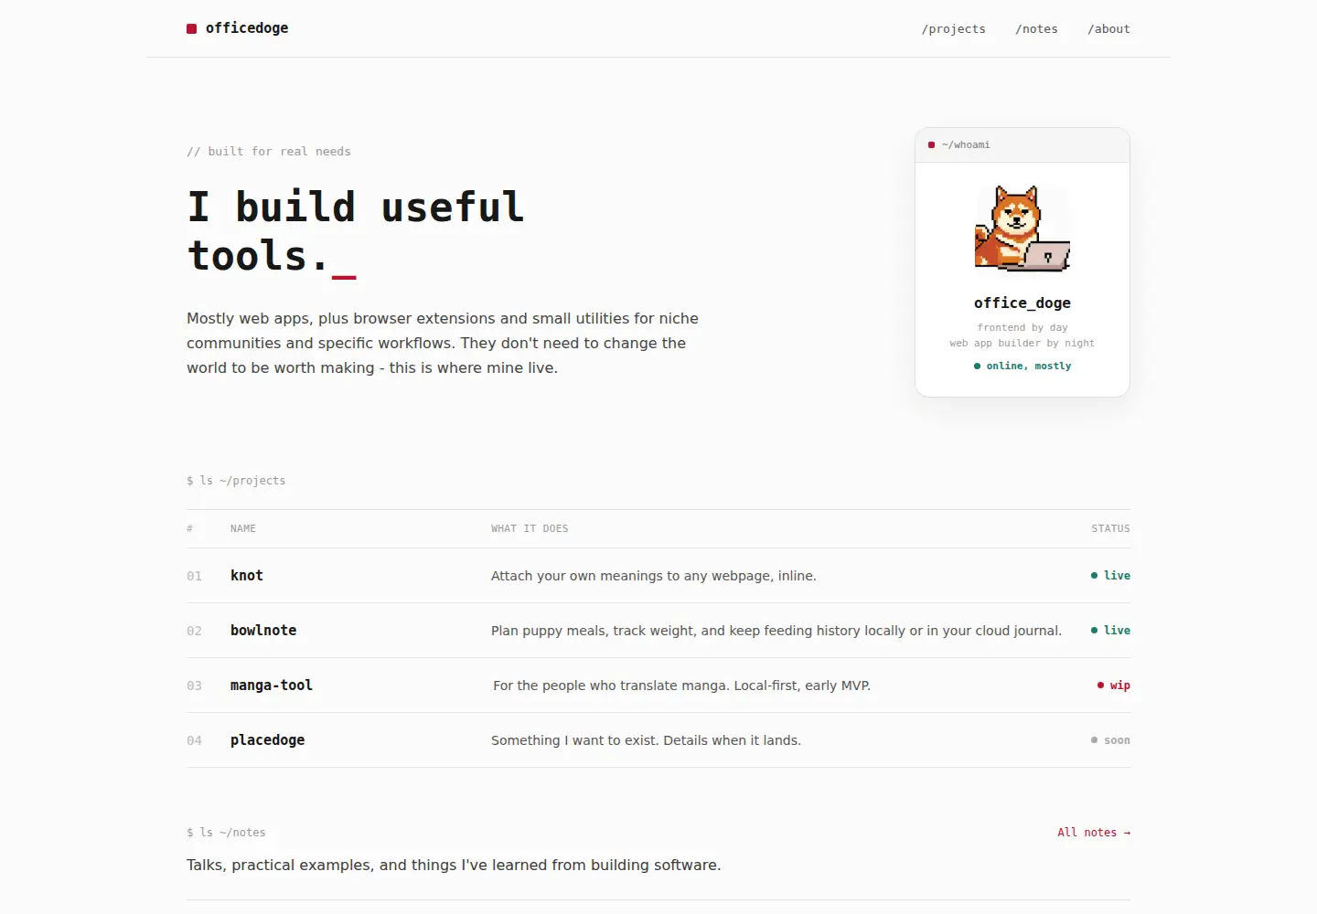
Task: Follow the "All notes →" link
Action: 1094,833
